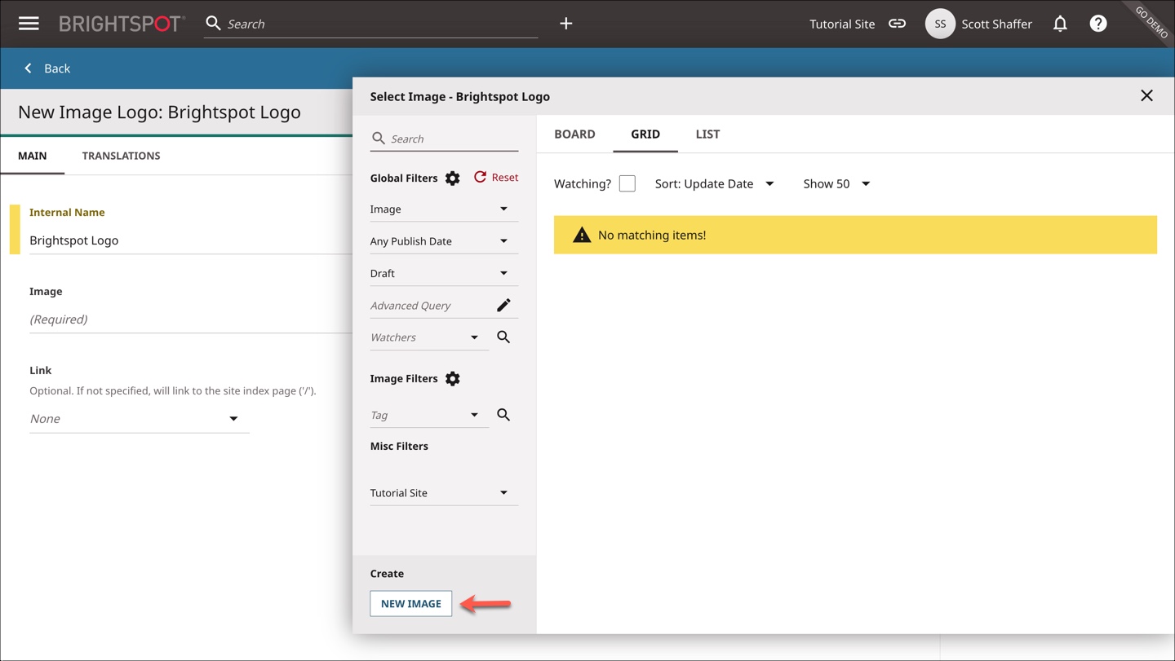Screen dimensions: 1175x661
Task: Click 'Select Image - Brightspot Logo' title
Action: (459, 96)
